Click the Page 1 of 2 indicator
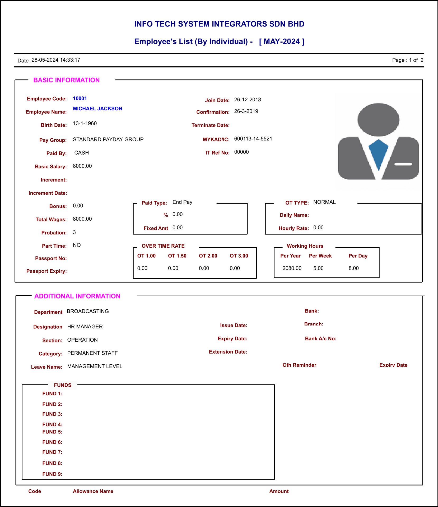438x507 pixels. point(408,60)
